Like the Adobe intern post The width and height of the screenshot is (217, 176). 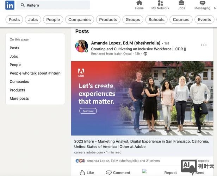click(87, 173)
